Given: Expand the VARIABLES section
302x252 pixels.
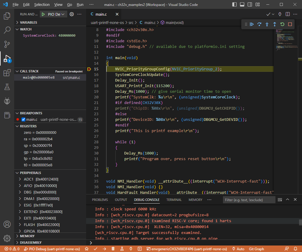Looking at the screenshot, I should [x=28, y=22].
